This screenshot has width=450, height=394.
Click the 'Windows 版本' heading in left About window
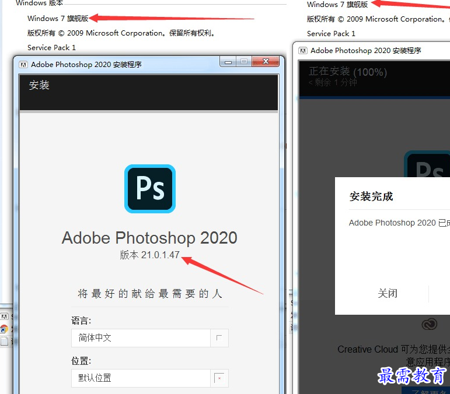pyautogui.click(x=39, y=3)
